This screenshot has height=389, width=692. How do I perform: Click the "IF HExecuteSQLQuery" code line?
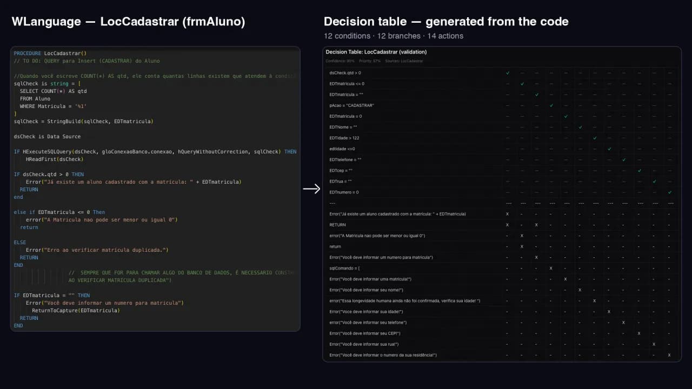click(x=155, y=152)
